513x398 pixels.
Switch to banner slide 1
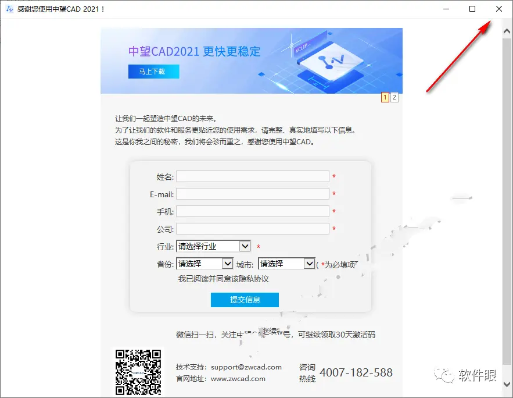(385, 97)
